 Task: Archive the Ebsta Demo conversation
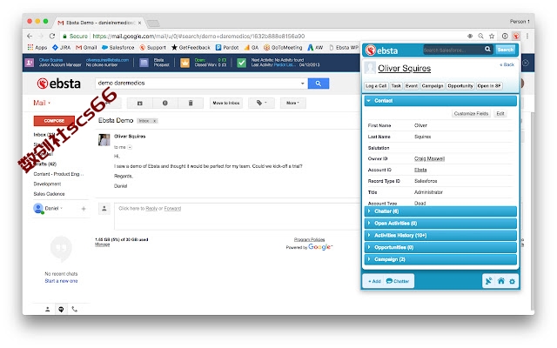point(139,103)
